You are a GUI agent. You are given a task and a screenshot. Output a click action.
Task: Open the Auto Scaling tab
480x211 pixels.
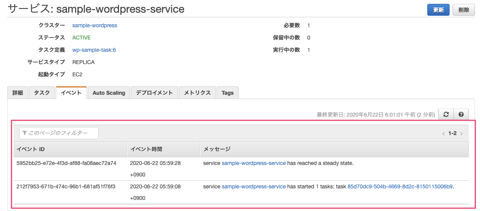[x=109, y=93]
